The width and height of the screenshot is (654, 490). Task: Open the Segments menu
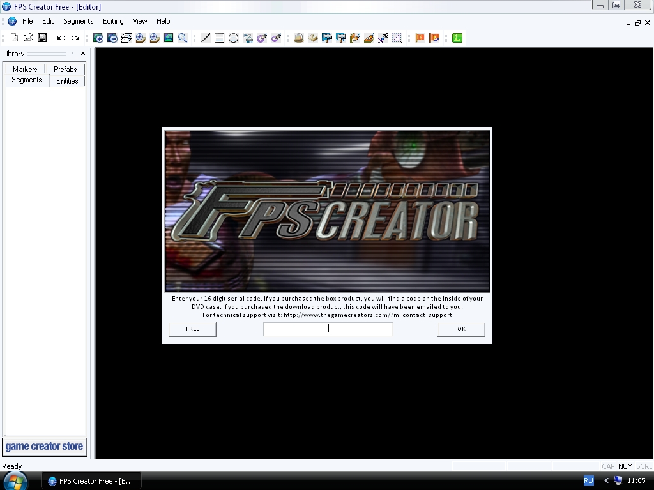(x=79, y=21)
